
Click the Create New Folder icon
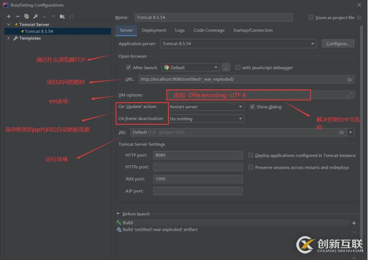click(63, 16)
